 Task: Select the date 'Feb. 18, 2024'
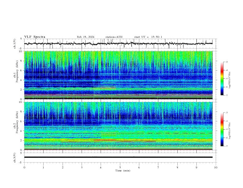tap(86, 37)
